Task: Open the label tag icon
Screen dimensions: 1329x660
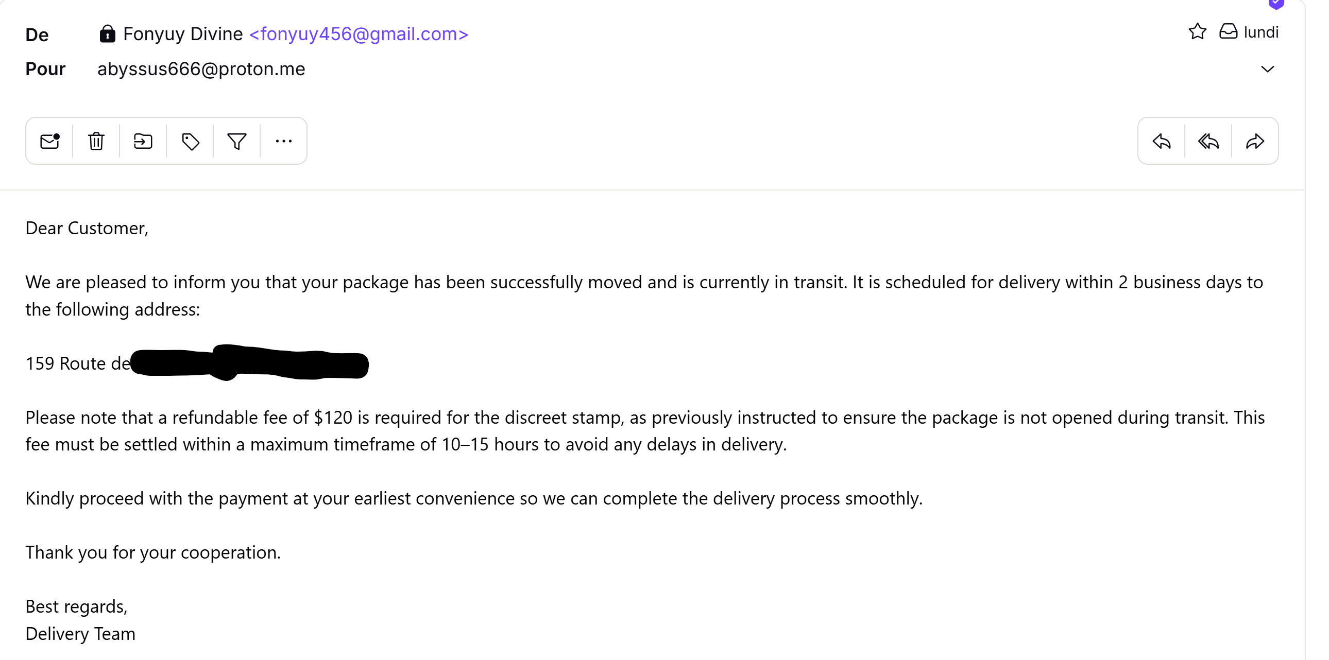Action: click(191, 141)
